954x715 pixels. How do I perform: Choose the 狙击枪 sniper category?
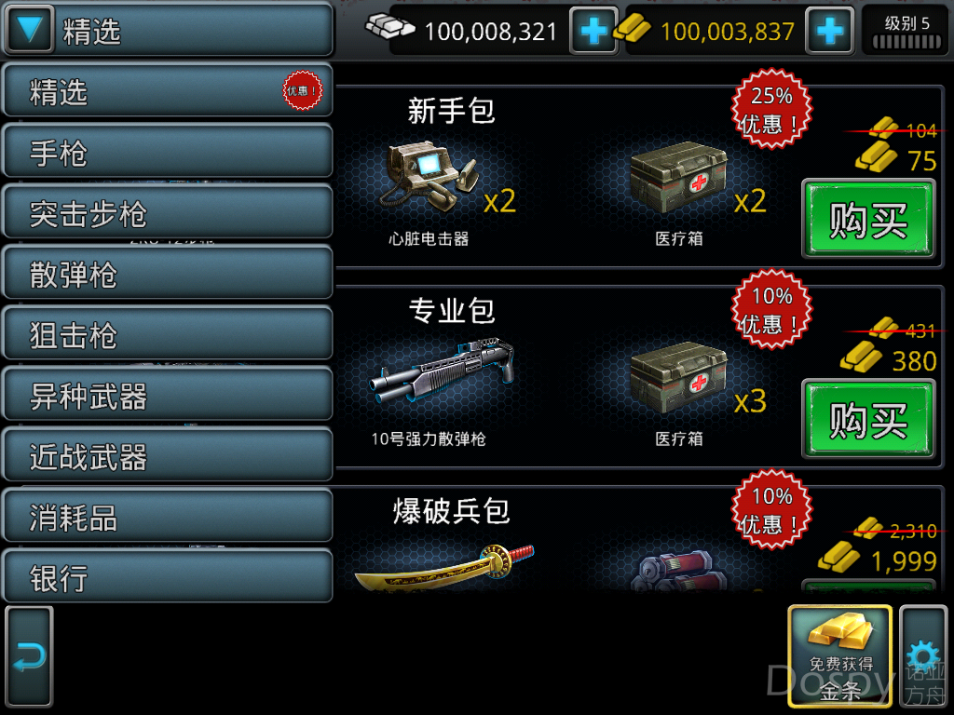click(x=168, y=334)
